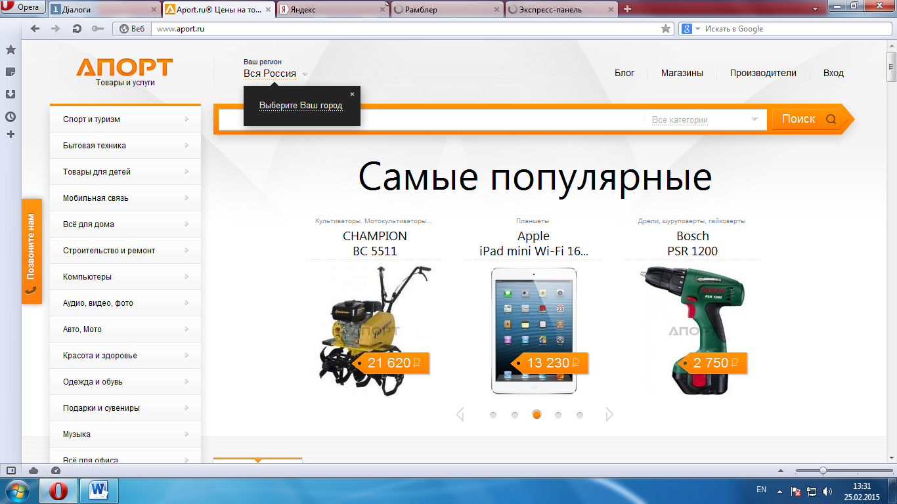Image resolution: width=897 pixels, height=504 pixels.
Task: Bookmark the page with the star icon
Action: [666, 29]
